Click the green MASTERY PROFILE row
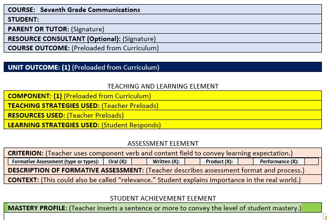This screenshot has width=327, height=220. click(162, 208)
